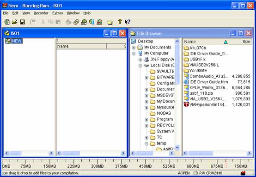Click the ISO1 window title icon
The height and width of the screenshot is (177, 256).
tap(6, 33)
